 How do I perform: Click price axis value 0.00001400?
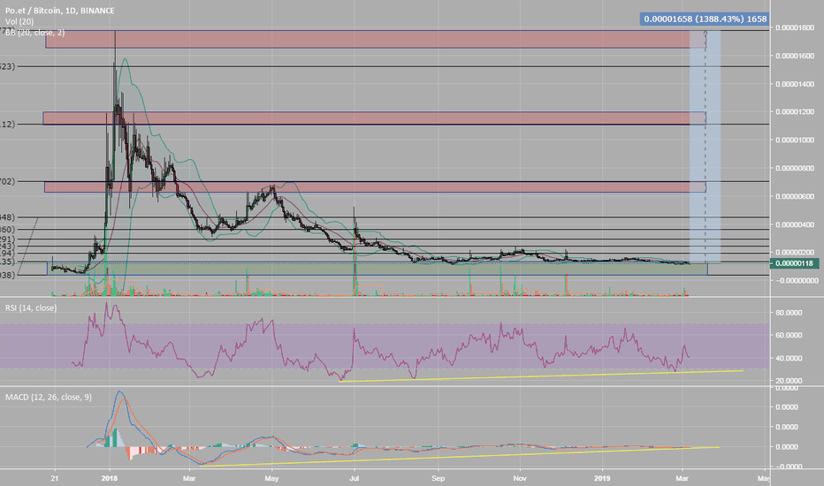pos(795,84)
